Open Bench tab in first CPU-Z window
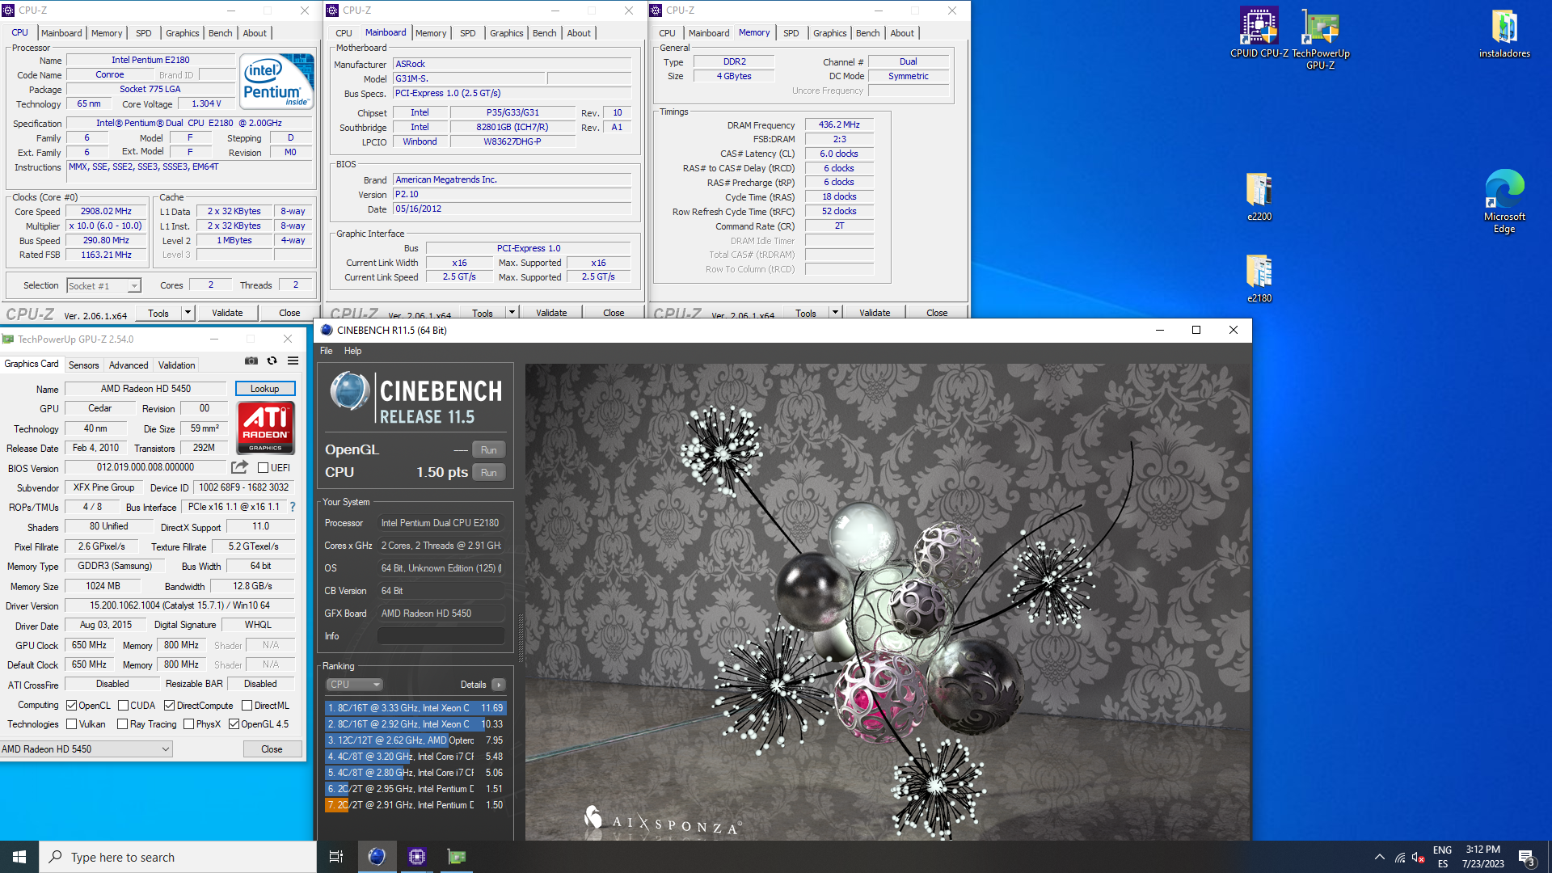The height and width of the screenshot is (873, 1552). pos(220,33)
